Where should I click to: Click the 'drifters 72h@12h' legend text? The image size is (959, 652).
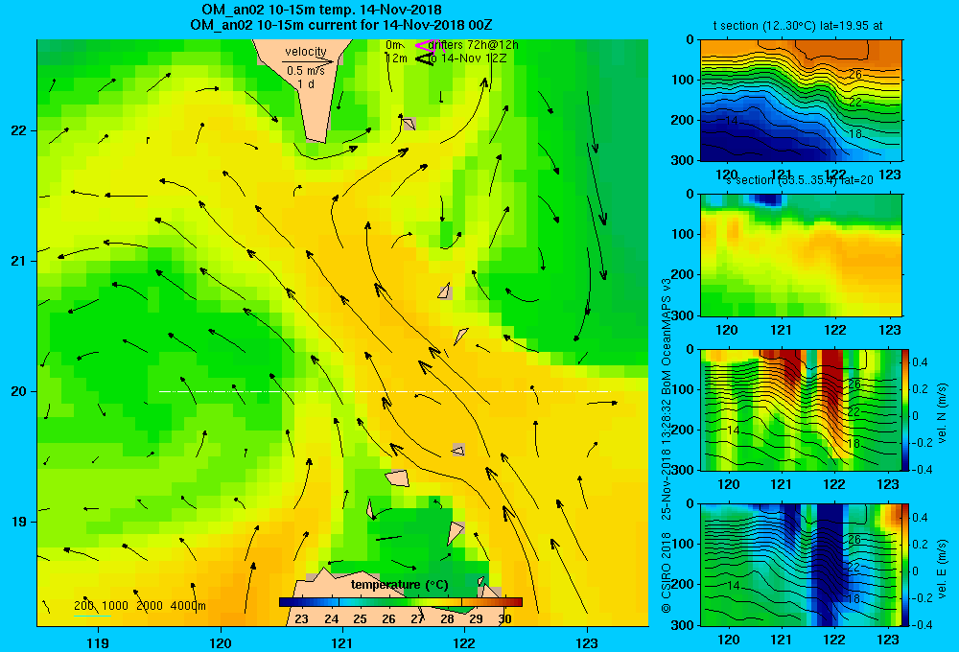[474, 45]
